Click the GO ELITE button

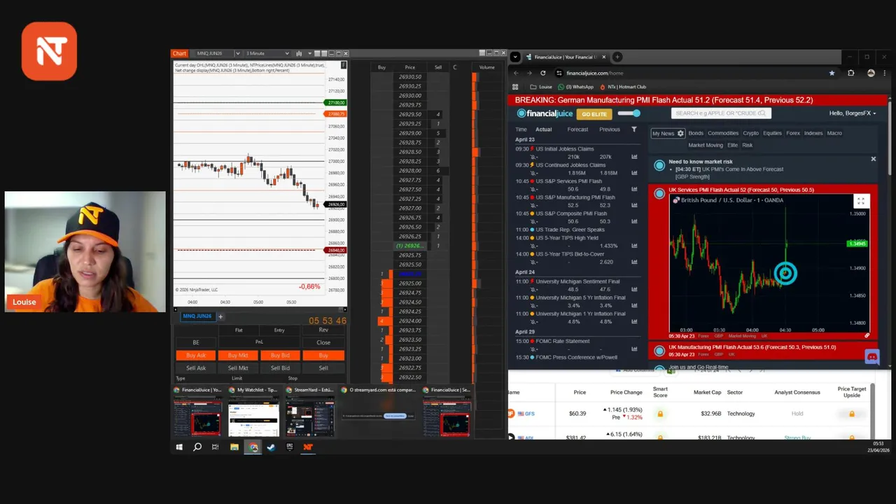point(594,114)
